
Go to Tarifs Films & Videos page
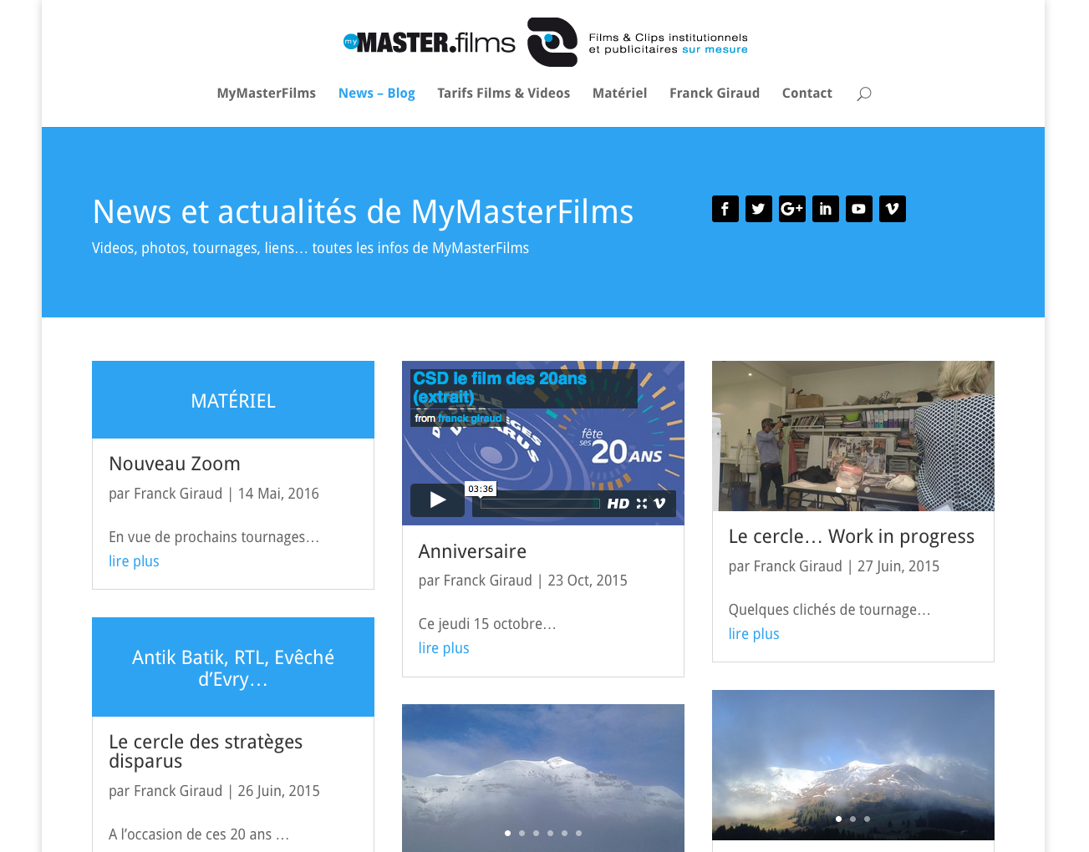pyautogui.click(x=503, y=94)
